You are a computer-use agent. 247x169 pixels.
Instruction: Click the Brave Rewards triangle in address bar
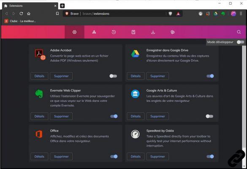click(x=178, y=14)
